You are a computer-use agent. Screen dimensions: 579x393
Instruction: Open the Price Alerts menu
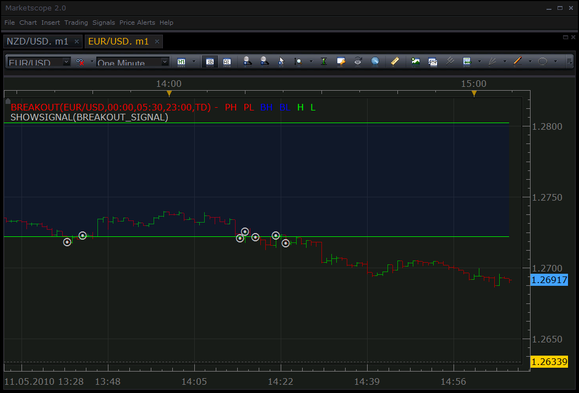[x=138, y=23]
